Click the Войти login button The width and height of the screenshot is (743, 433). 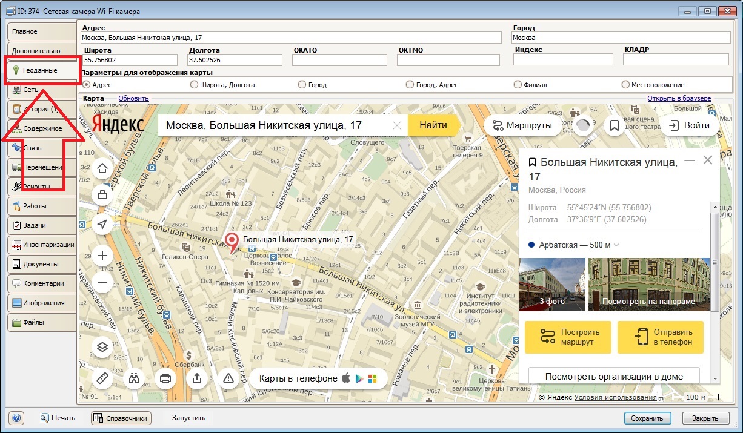(689, 125)
